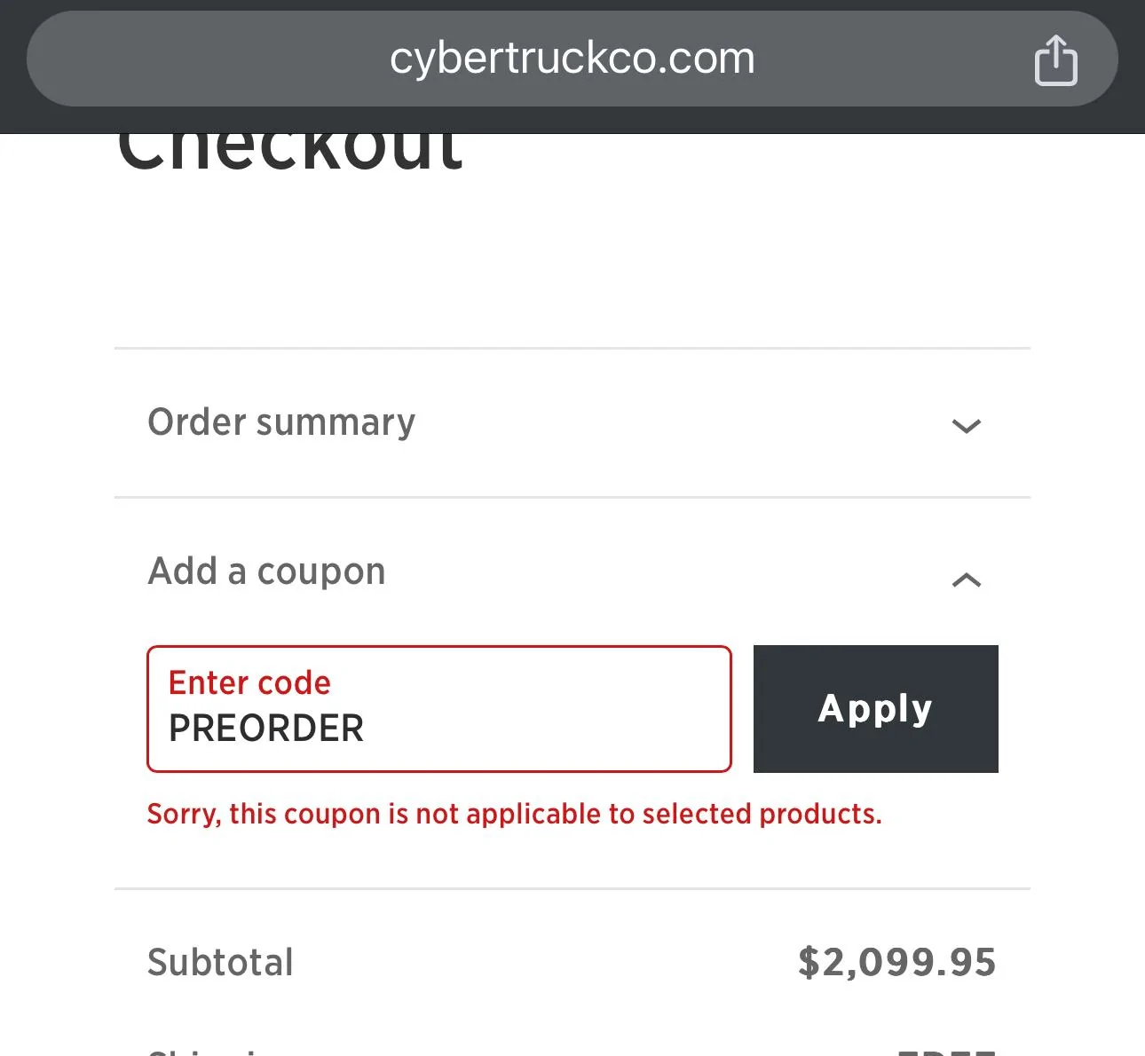1145x1056 pixels.
Task: Tap the Order summary label
Action: tap(280, 423)
